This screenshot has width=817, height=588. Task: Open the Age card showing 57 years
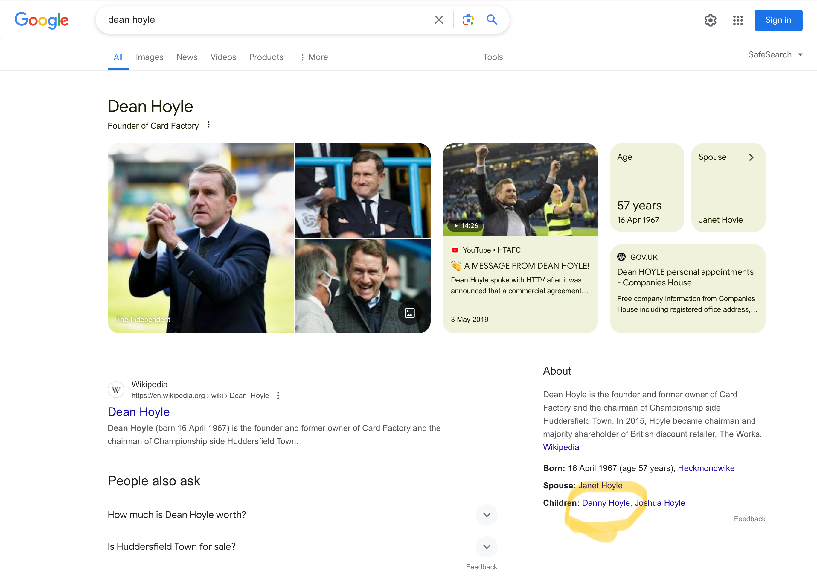647,187
